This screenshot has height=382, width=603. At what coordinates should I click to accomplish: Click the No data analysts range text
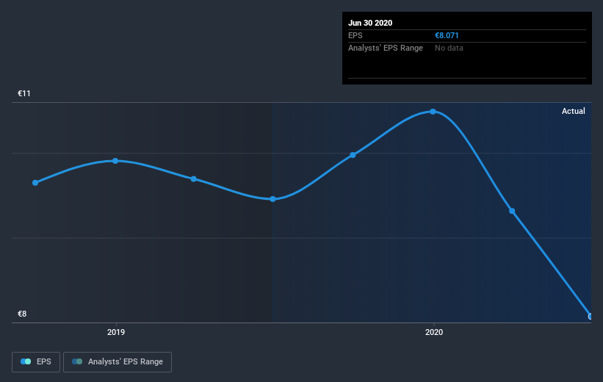coord(449,48)
